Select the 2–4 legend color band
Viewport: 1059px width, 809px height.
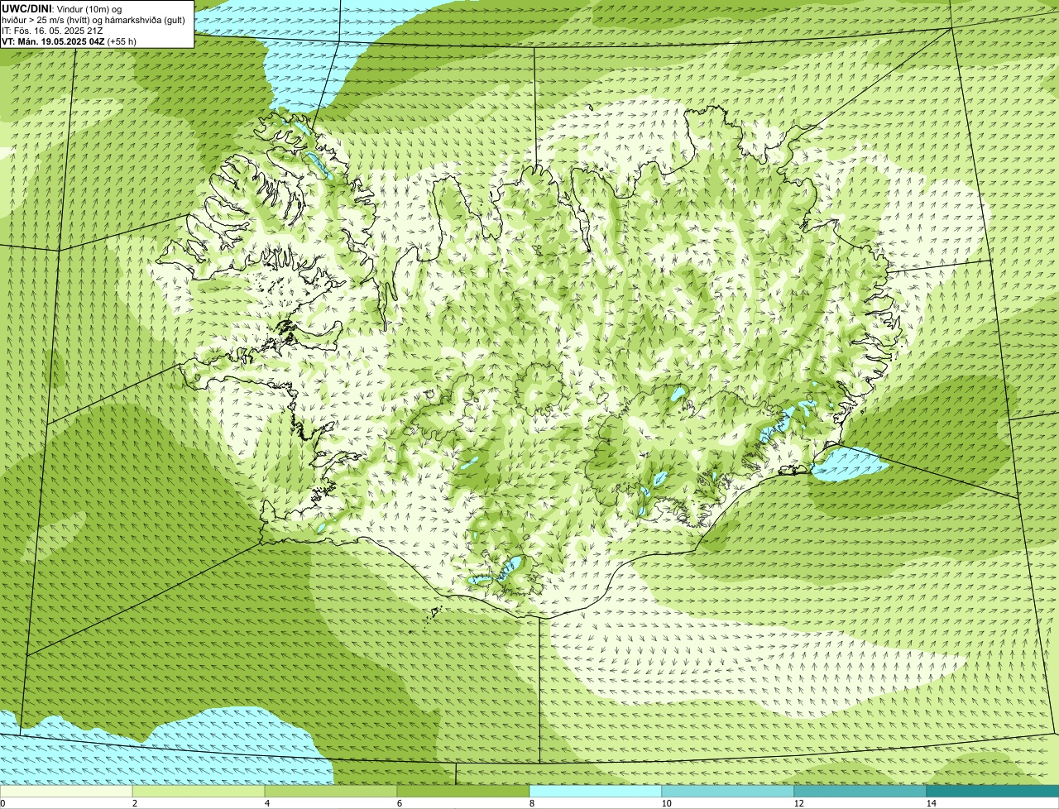click(x=199, y=791)
